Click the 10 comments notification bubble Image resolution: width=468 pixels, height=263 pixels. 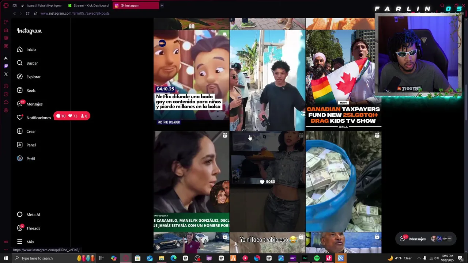tap(61, 116)
